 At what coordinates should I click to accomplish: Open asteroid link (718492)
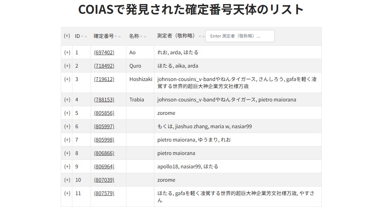pos(104,66)
